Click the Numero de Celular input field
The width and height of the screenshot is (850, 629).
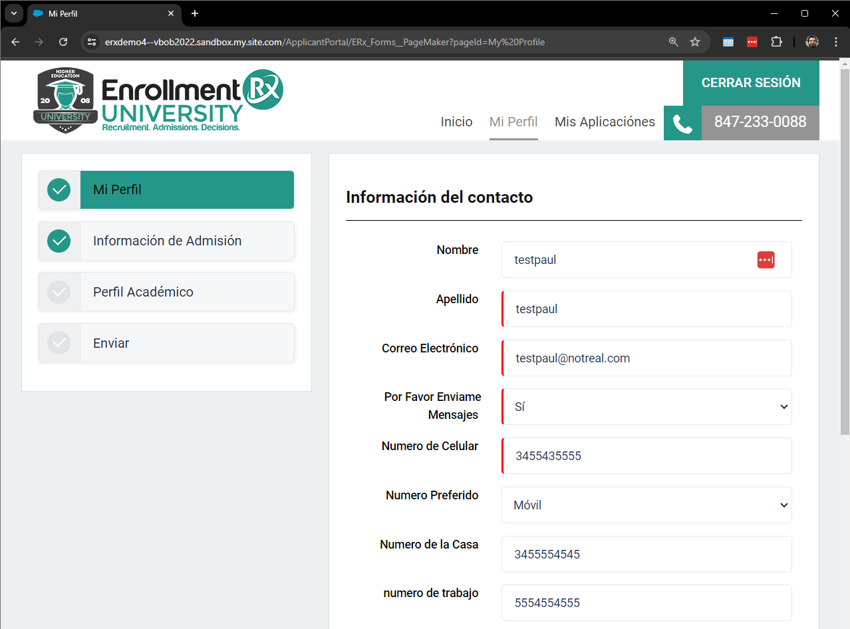(646, 456)
